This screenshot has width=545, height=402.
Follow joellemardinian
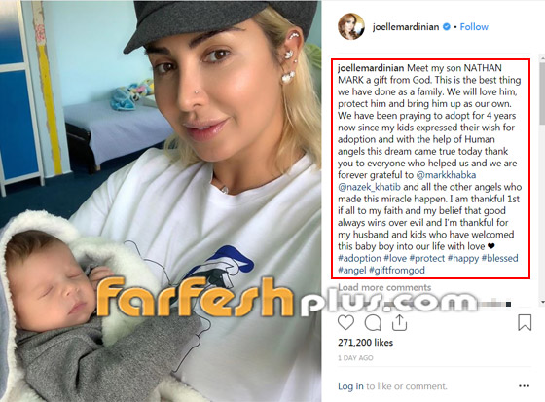[474, 27]
